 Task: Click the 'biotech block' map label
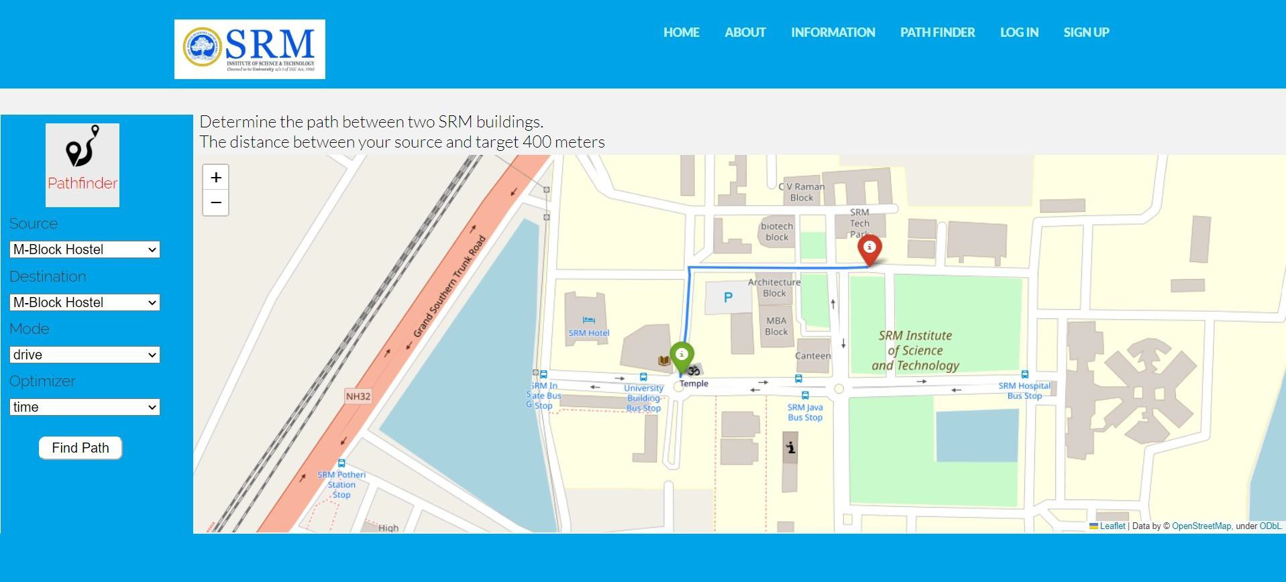point(777,232)
